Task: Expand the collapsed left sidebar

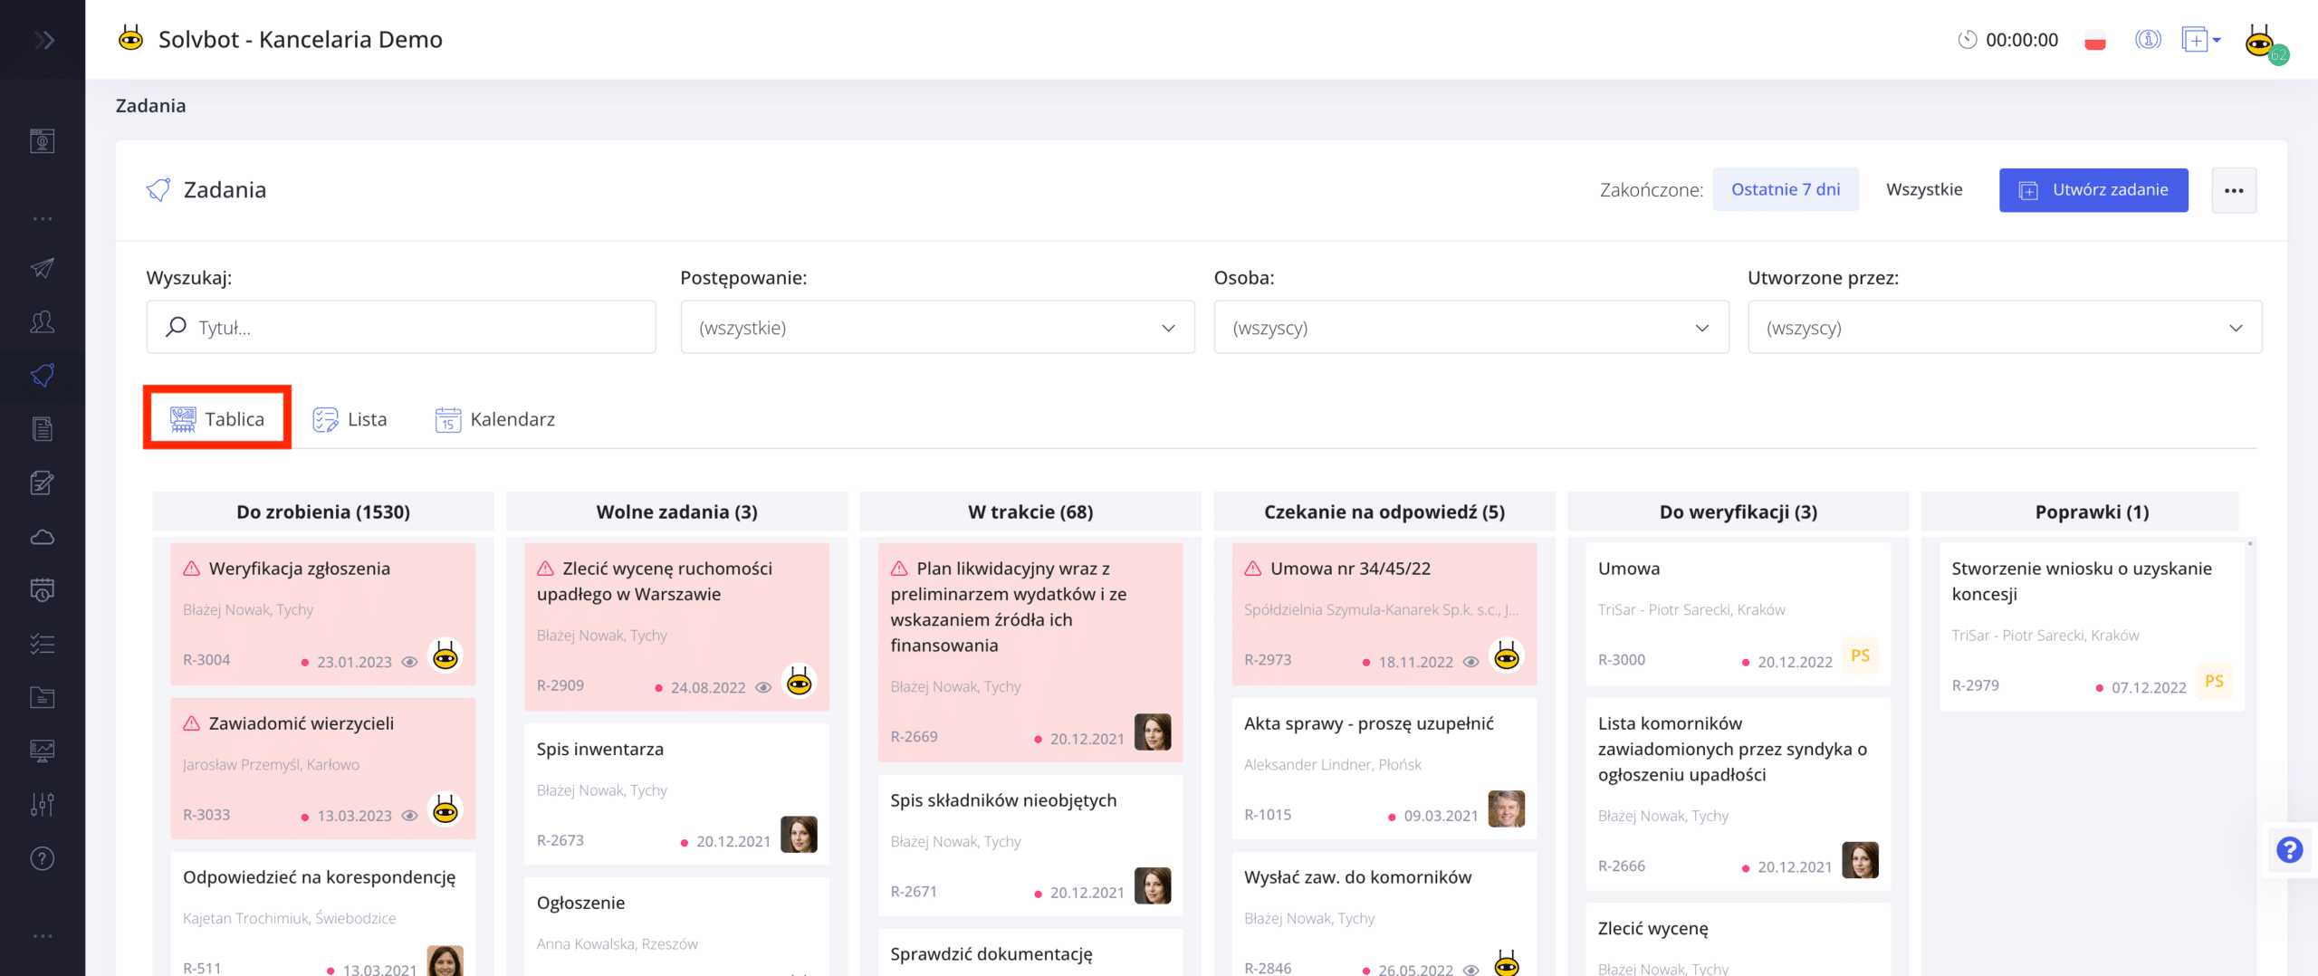Action: (43, 40)
